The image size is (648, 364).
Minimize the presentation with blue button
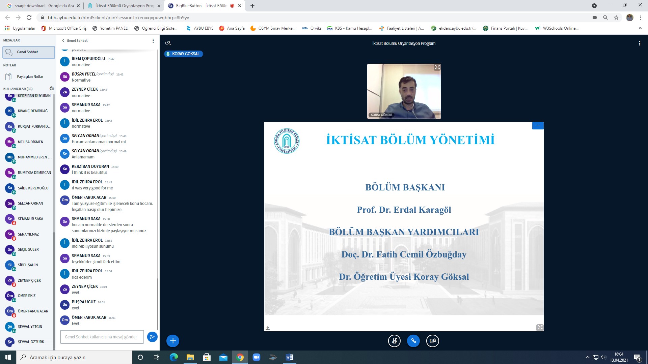538,126
